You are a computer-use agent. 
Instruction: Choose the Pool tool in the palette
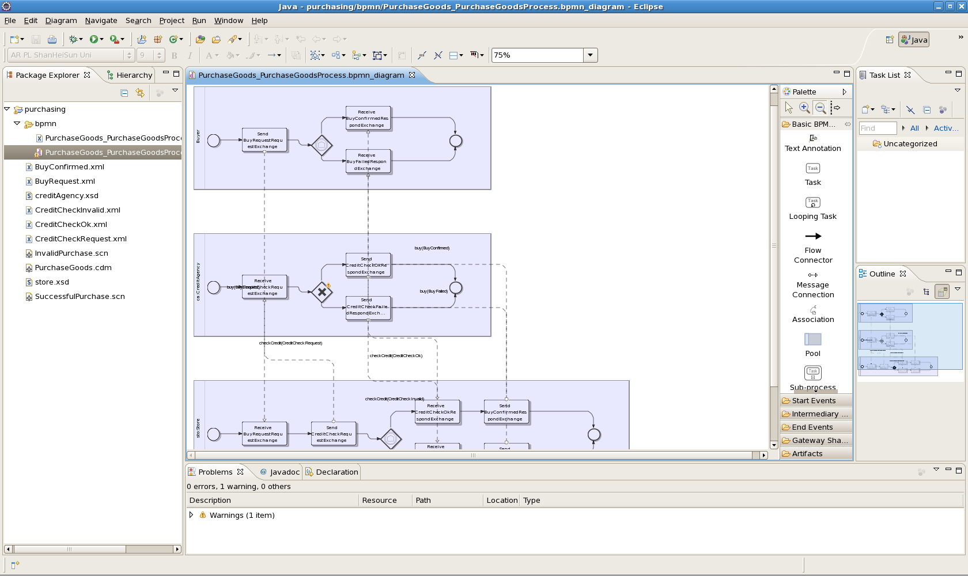click(812, 345)
